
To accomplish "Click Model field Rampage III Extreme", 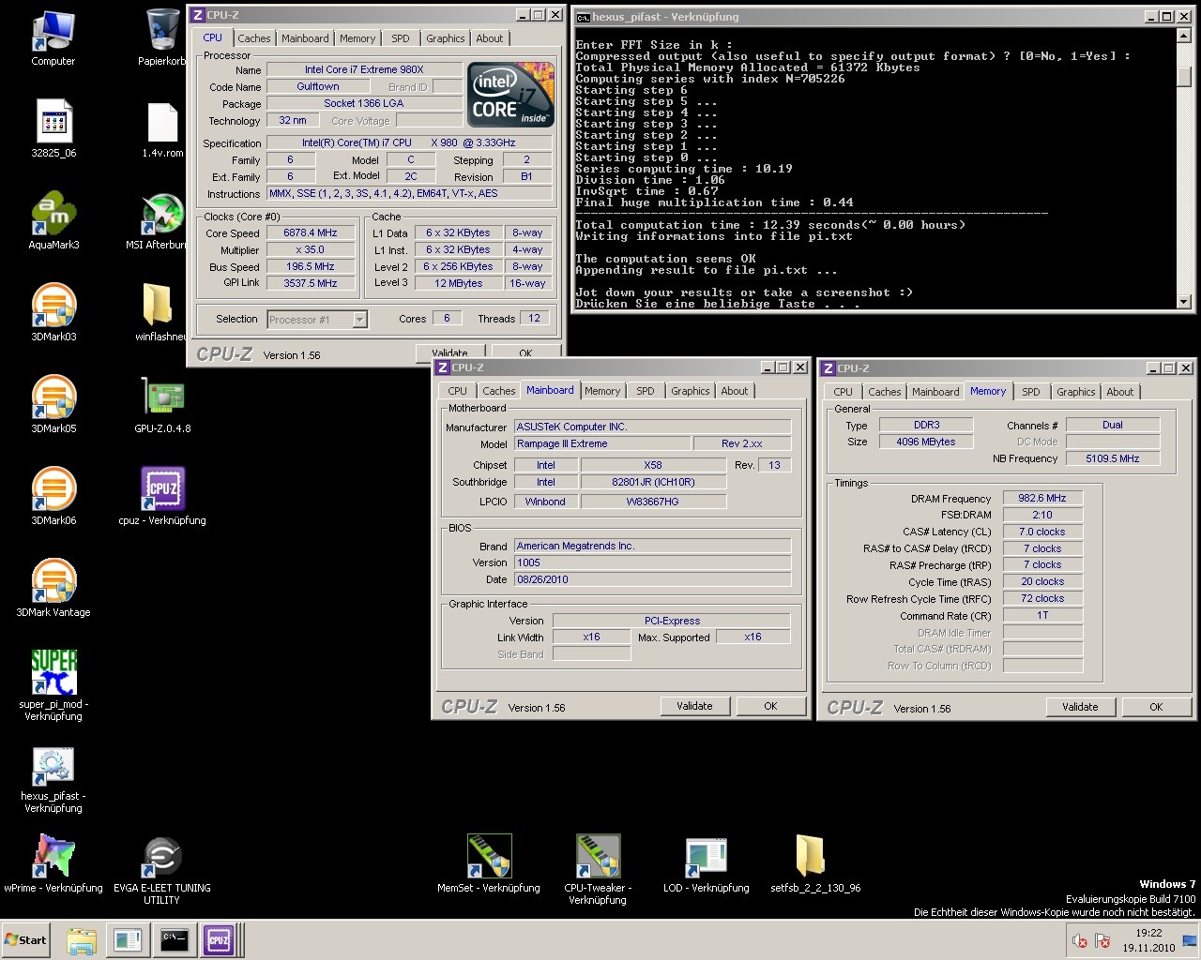I will (601, 443).
